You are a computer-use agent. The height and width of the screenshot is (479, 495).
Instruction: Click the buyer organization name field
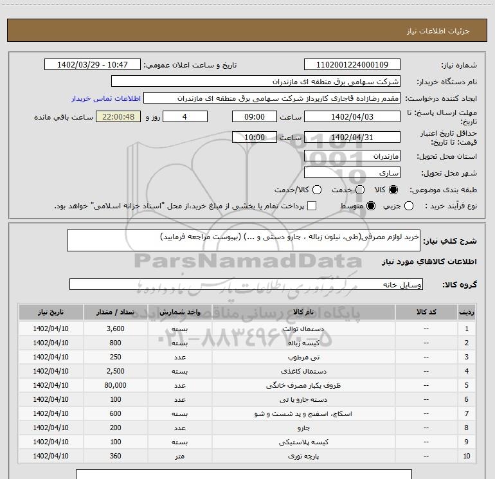point(255,82)
